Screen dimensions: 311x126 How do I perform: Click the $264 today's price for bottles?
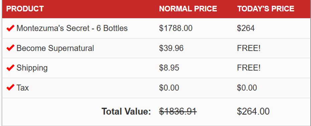click(246, 28)
